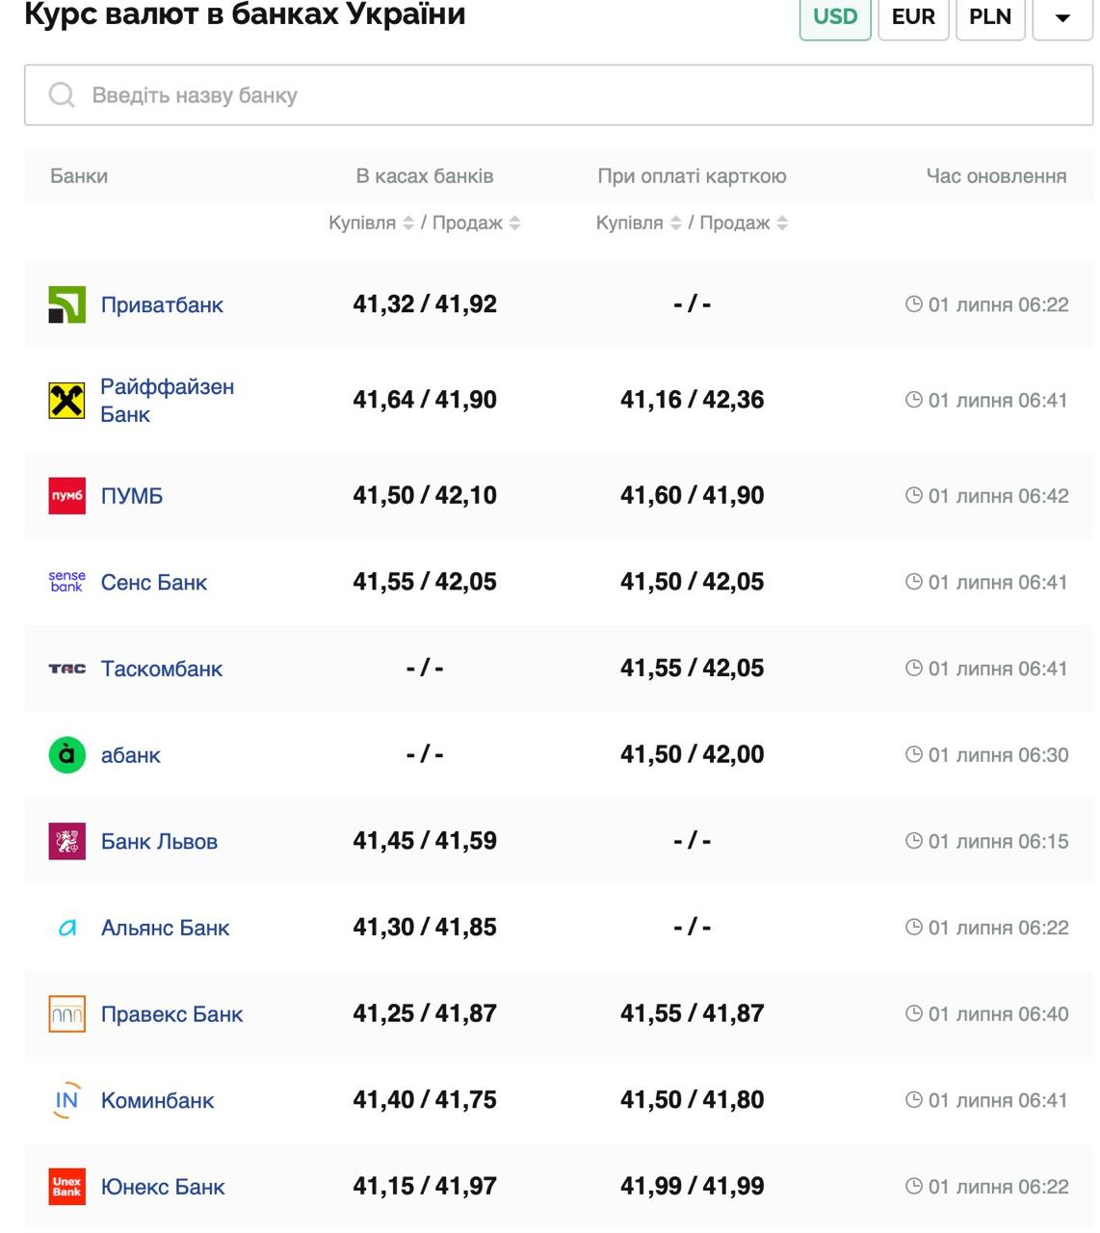The width and height of the screenshot is (1100, 1233).
Task: Open the Таскомбанк bank link
Action: click(162, 669)
